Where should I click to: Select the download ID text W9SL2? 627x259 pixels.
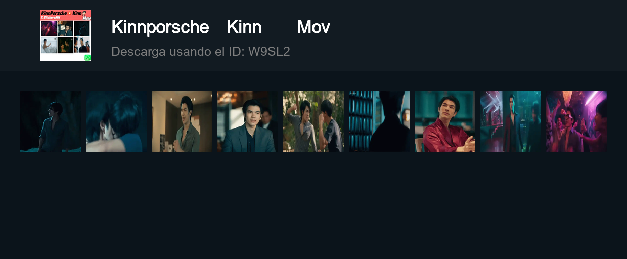coord(269,52)
